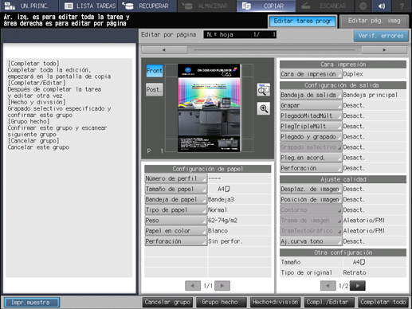
Task: Click Compl./Editar button
Action: pos(329,303)
